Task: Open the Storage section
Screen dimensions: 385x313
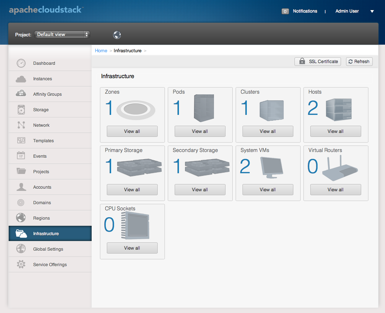Action: (50, 109)
